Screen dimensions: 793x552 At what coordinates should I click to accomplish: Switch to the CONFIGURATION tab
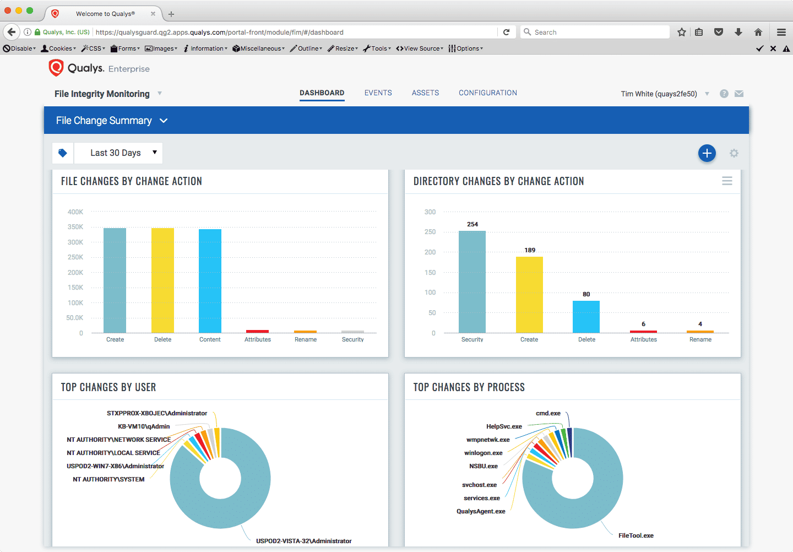pos(488,93)
